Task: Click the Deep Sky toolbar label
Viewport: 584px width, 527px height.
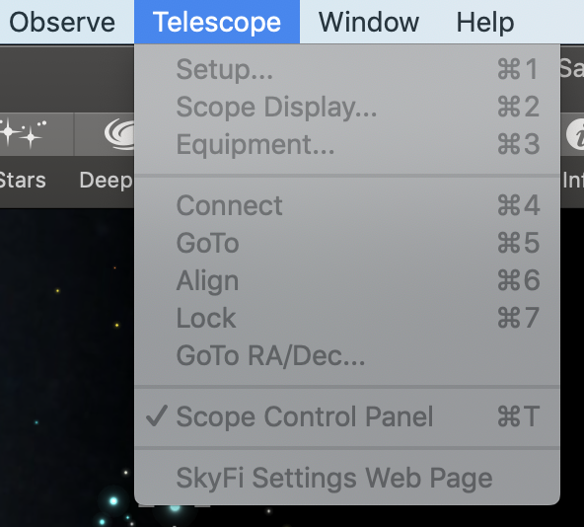Action: coord(107,182)
